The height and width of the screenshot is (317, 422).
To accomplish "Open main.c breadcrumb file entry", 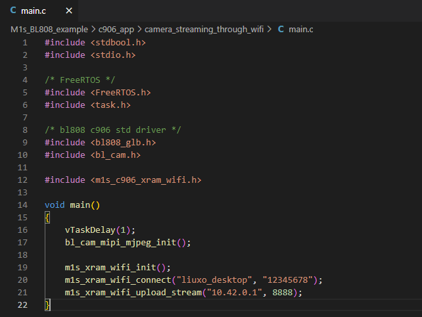I will click(x=301, y=30).
